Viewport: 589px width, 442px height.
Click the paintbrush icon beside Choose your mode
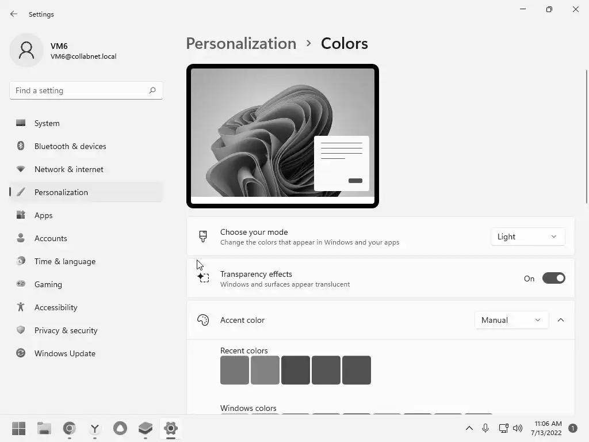(x=203, y=237)
